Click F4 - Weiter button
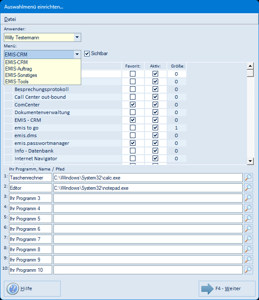The image size is (259, 300). tap(227, 288)
